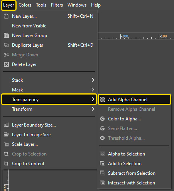Screen dimensions: 174x191
Task: Expand the Transform submenu arrow
Action: pos(93,109)
